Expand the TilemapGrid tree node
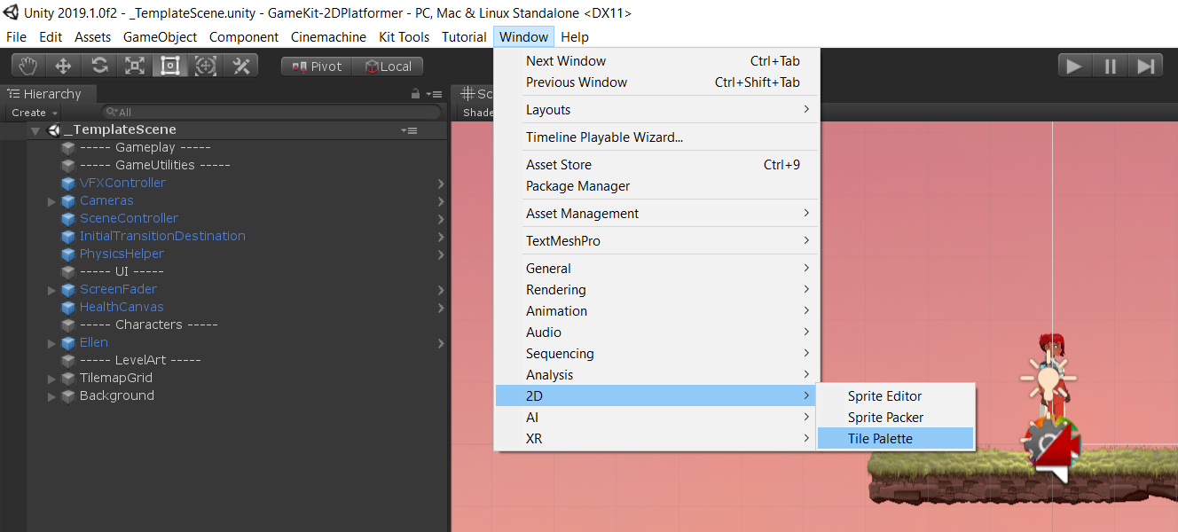The image size is (1178, 532). (x=52, y=379)
